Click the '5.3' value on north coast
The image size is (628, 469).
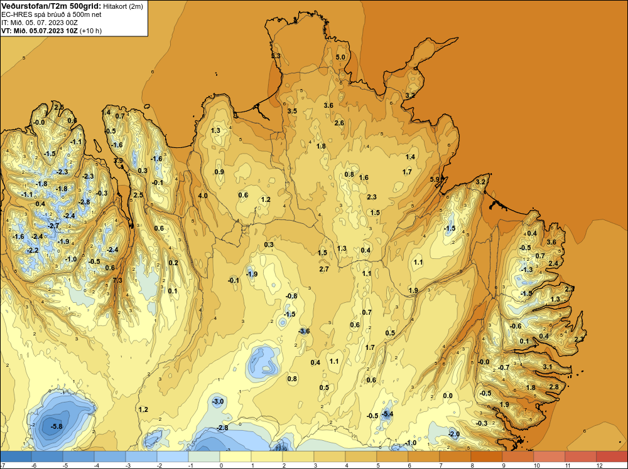[276, 56]
